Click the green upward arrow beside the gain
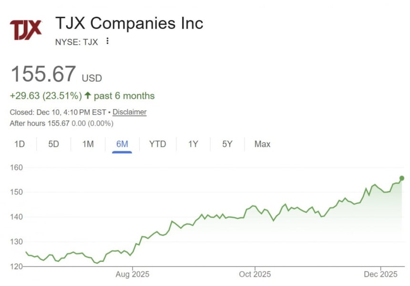Viewport: 410px width, 286px height. 87,96
